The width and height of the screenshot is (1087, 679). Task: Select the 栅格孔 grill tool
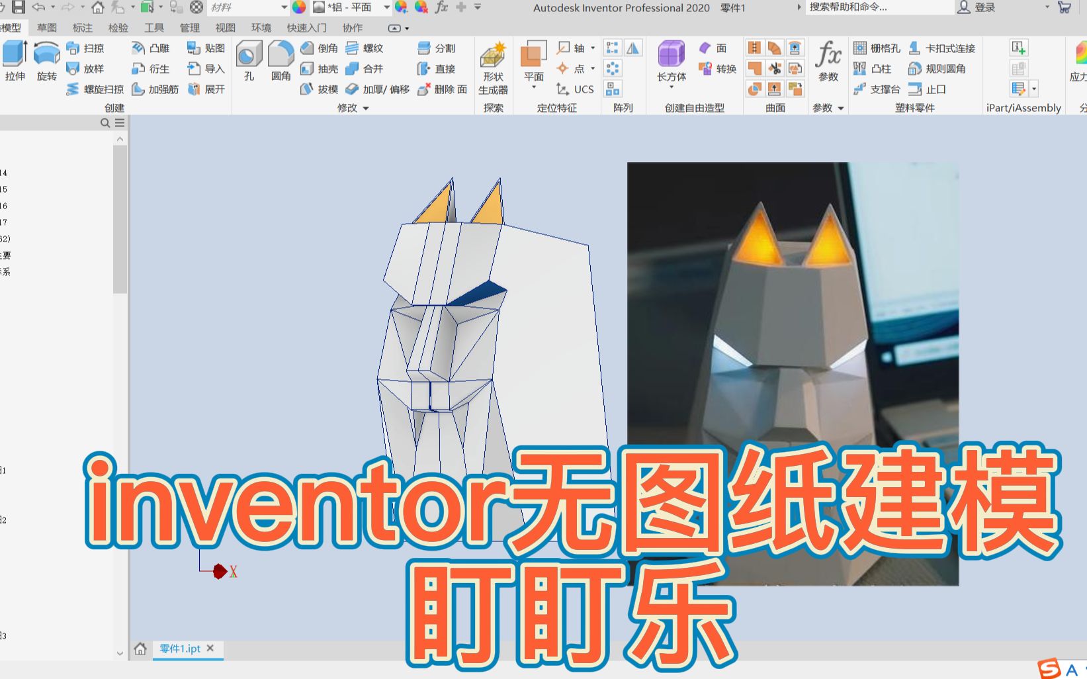point(877,48)
